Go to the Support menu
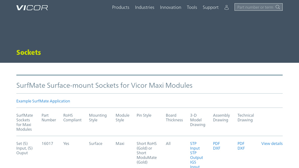This screenshot has height=168, width=299. 210,7
